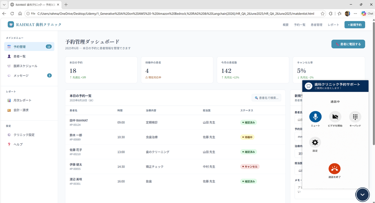Open browser extensions puzzle icon
375x203 pixels.
331,13
